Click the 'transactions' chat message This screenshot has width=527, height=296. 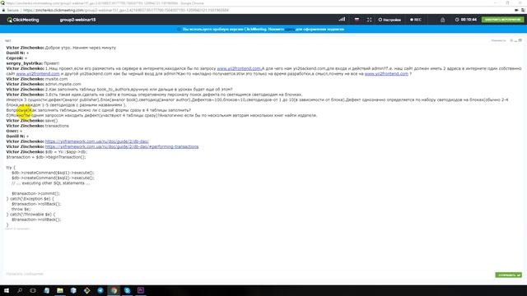(x=57, y=126)
